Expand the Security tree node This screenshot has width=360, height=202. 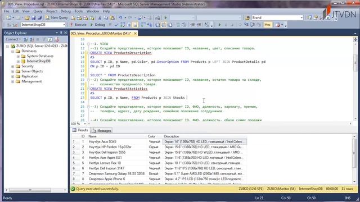[x=13, y=66]
